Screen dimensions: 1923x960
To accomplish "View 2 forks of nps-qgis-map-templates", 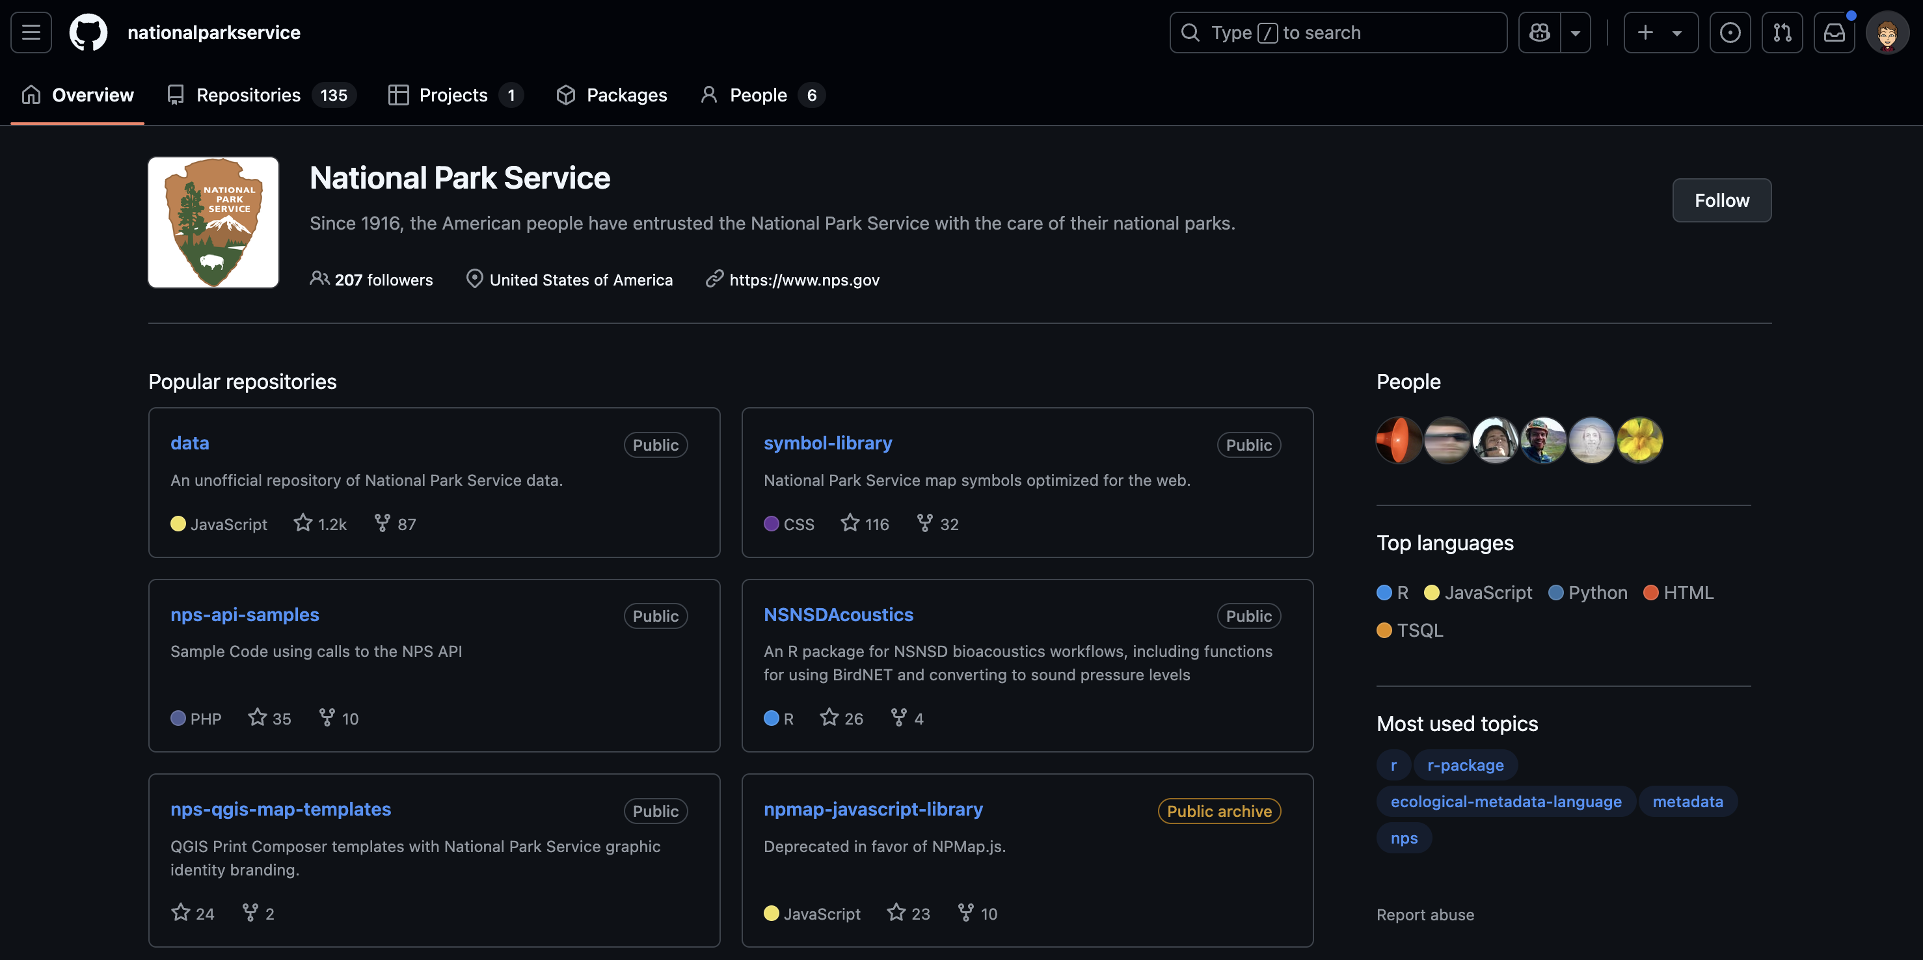I will click(x=258, y=913).
